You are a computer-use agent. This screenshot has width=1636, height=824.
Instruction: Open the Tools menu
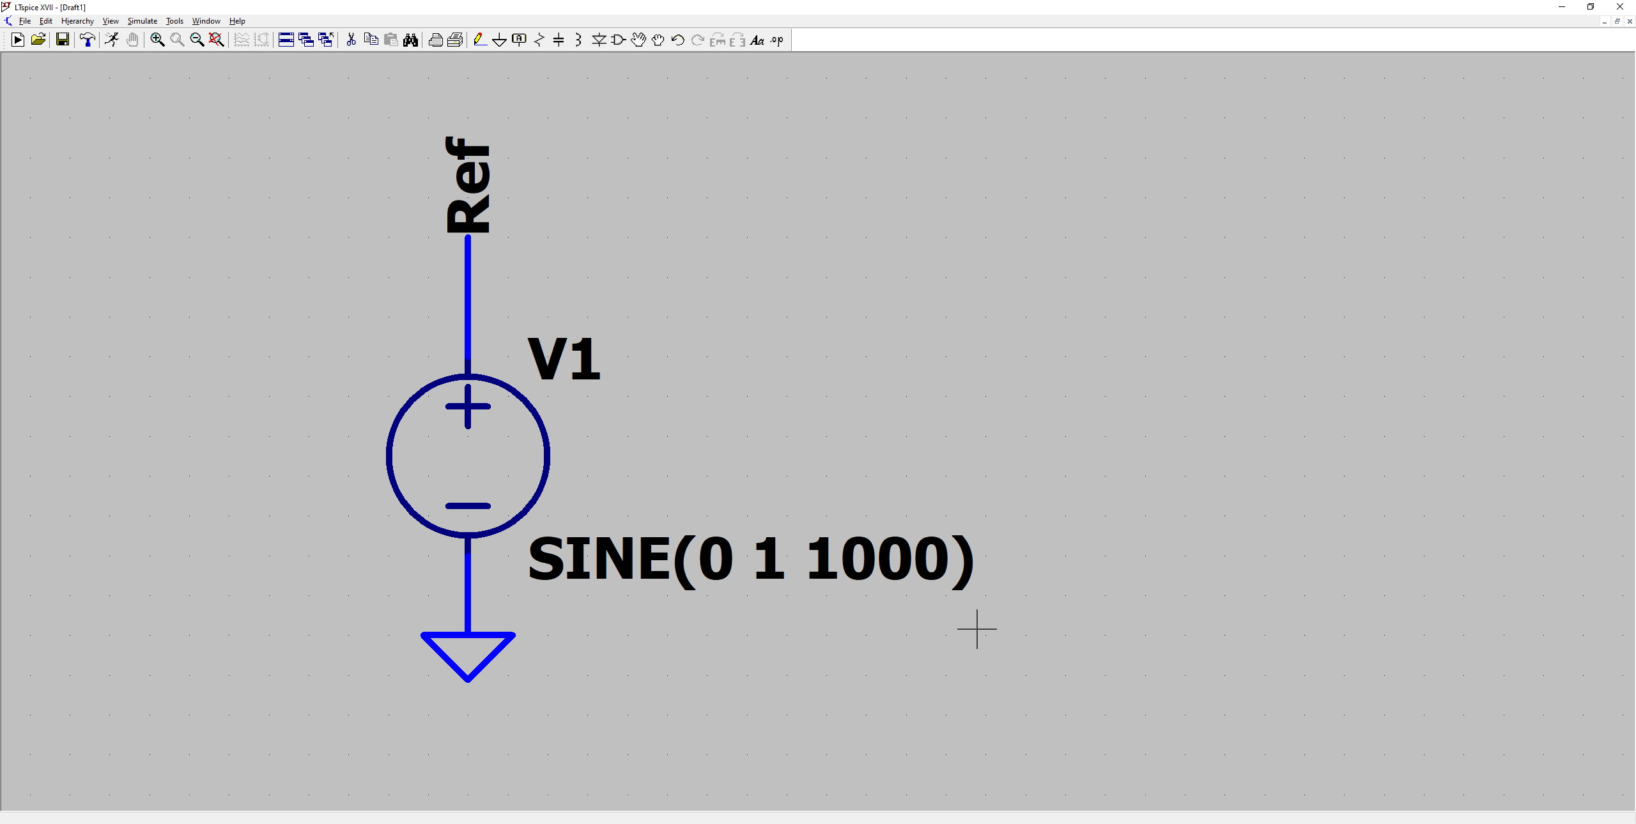[x=174, y=21]
